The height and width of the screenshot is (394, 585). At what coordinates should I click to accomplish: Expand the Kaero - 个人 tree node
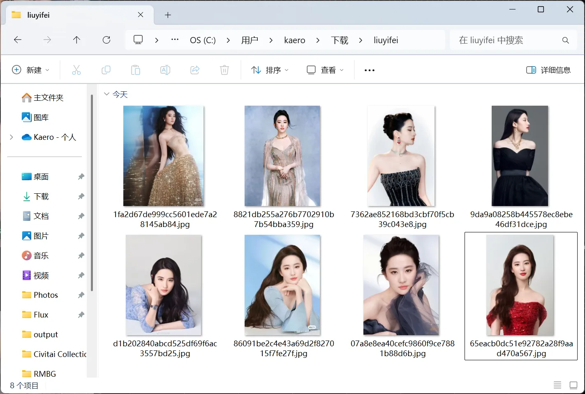12,137
